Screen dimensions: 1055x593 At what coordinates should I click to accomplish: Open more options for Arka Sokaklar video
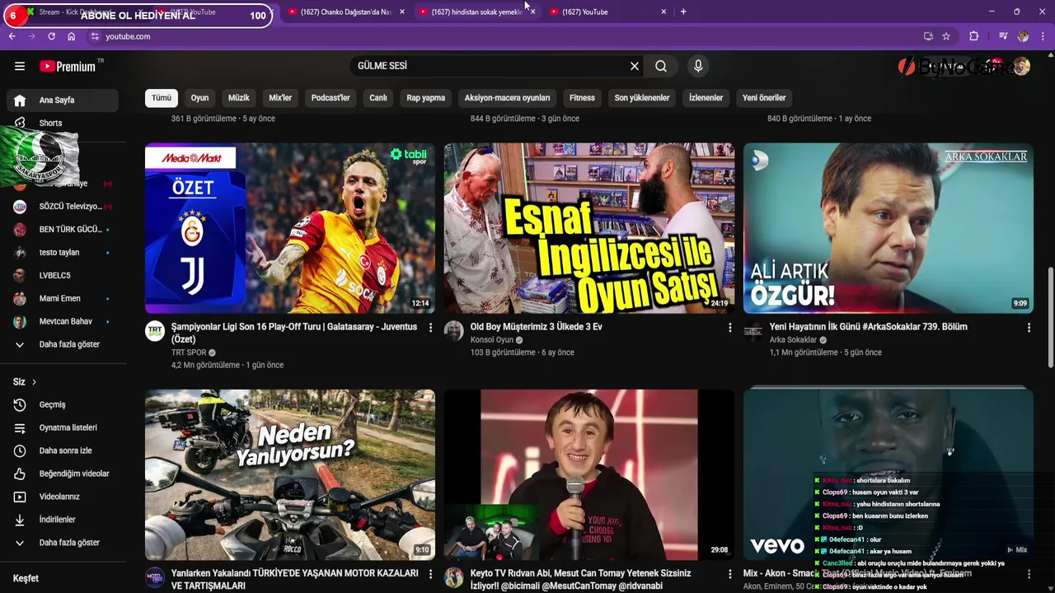(x=1029, y=328)
